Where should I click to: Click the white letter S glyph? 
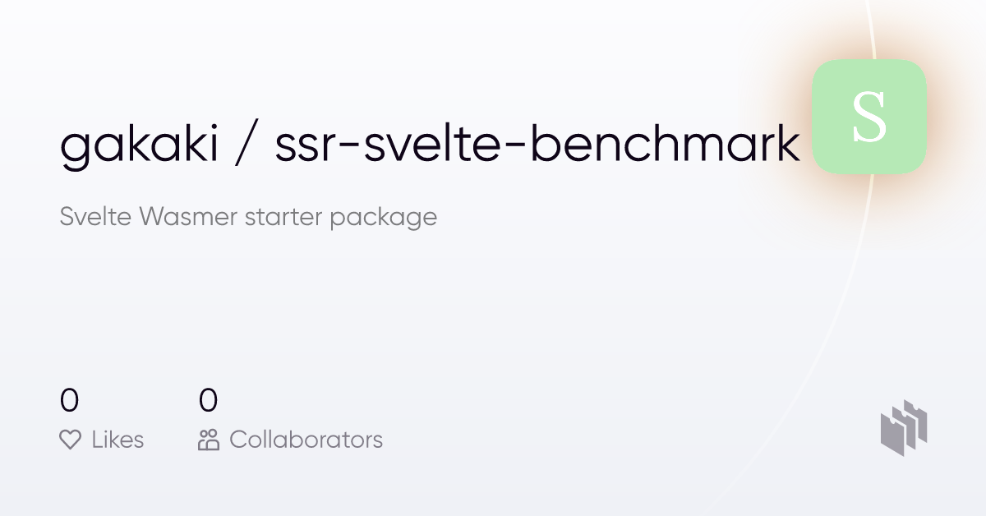[869, 117]
